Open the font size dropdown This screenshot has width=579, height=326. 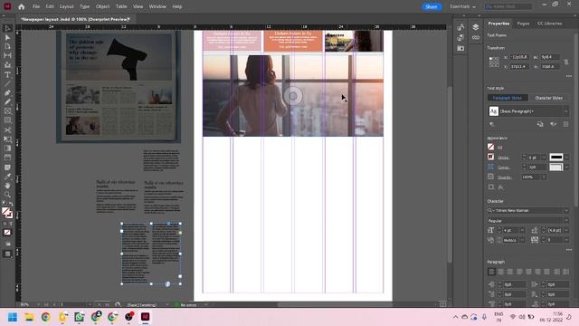[522, 230]
